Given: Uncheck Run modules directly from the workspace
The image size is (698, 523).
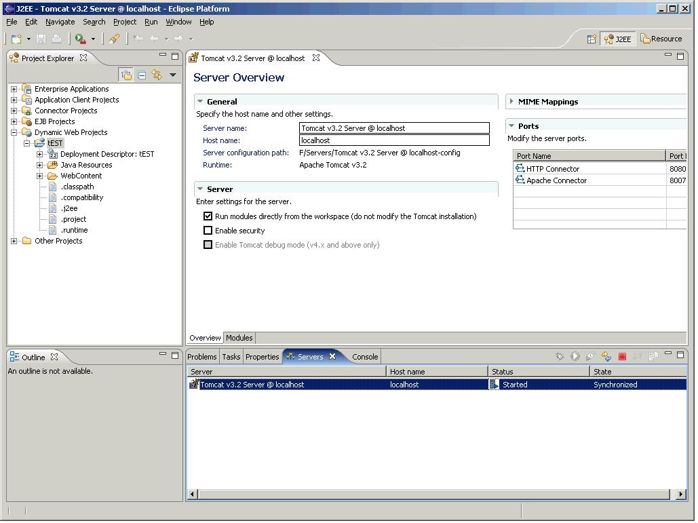Looking at the screenshot, I should (x=208, y=216).
